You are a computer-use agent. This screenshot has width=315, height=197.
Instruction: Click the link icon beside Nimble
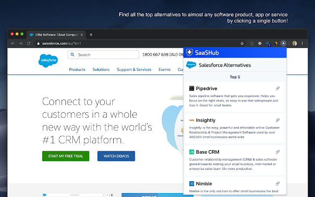(278, 184)
